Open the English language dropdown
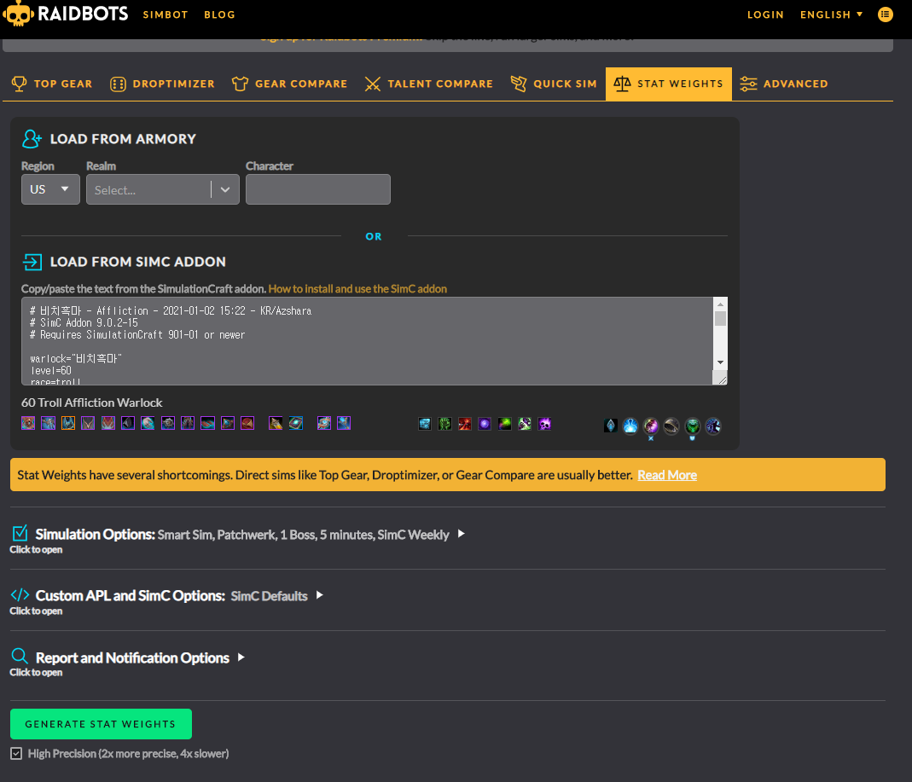This screenshot has height=782, width=912. tap(831, 14)
